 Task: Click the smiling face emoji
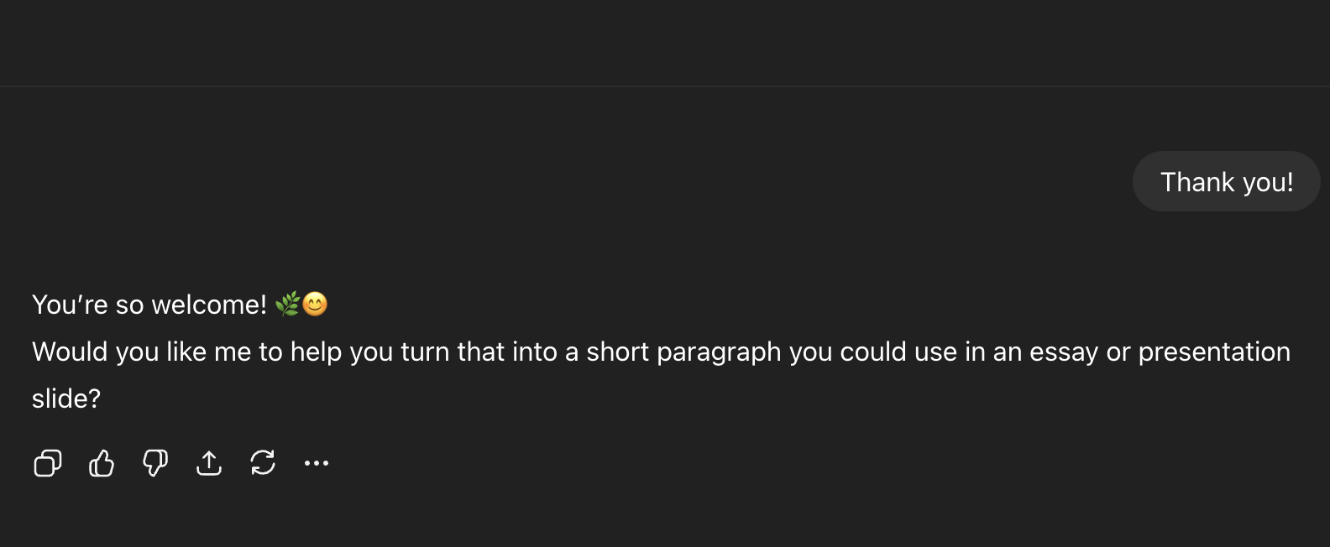315,304
